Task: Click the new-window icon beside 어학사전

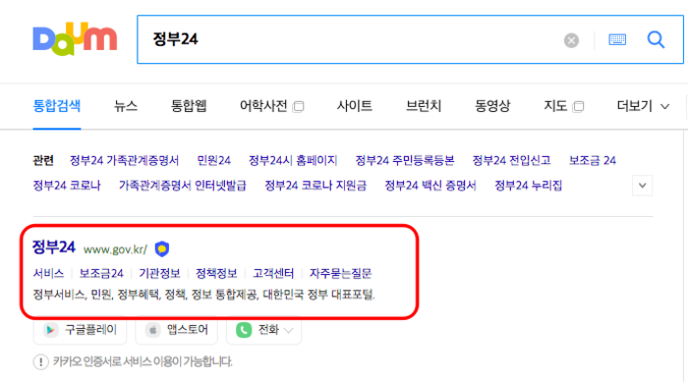Action: (x=299, y=107)
